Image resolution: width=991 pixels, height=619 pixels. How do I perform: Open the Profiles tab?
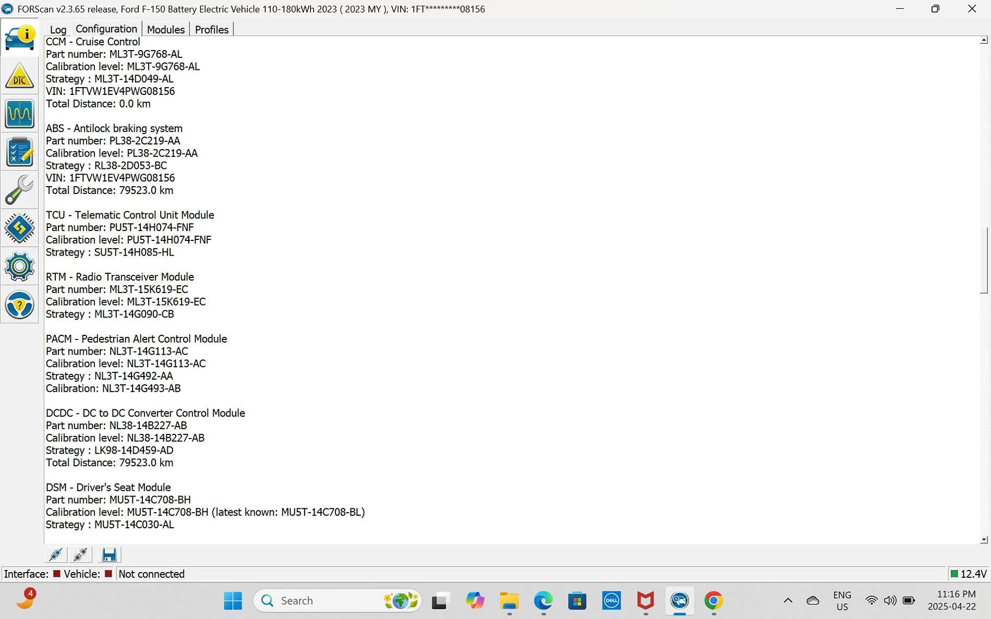pos(212,30)
